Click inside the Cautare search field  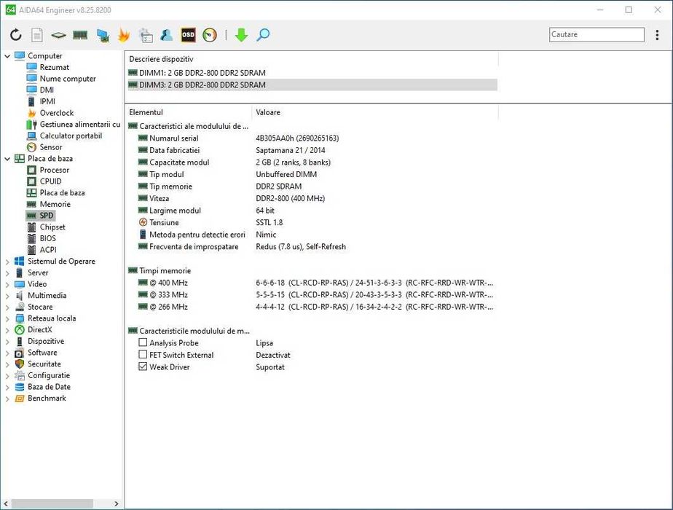597,35
